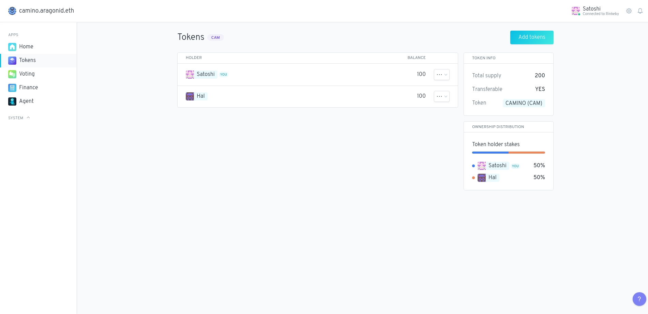Click the Agent app icon
The height and width of the screenshot is (314, 648).
click(x=12, y=101)
